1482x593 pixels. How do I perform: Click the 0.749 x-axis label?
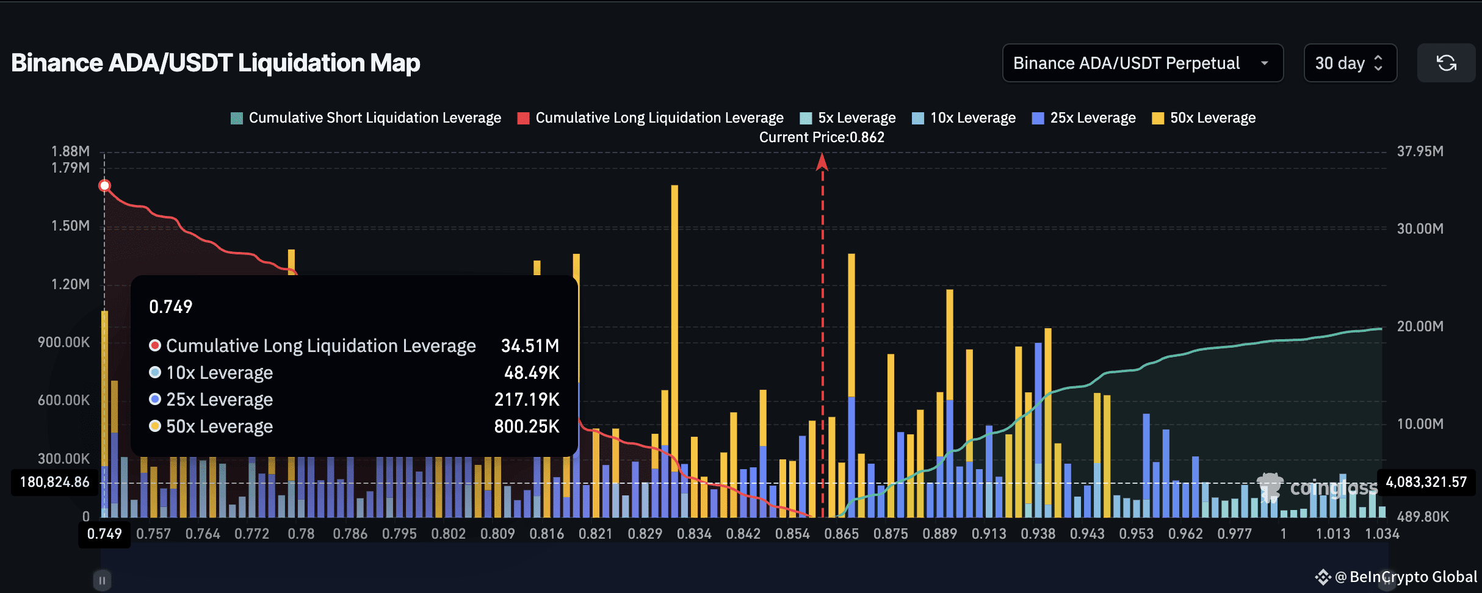pyautogui.click(x=104, y=534)
